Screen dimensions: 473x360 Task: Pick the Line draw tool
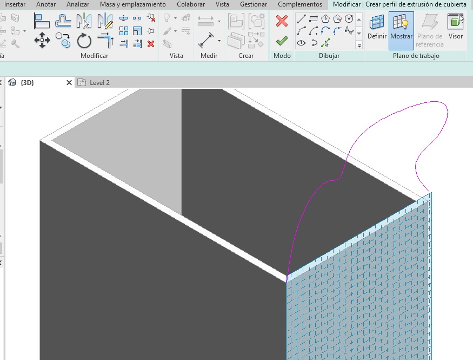coord(302,19)
